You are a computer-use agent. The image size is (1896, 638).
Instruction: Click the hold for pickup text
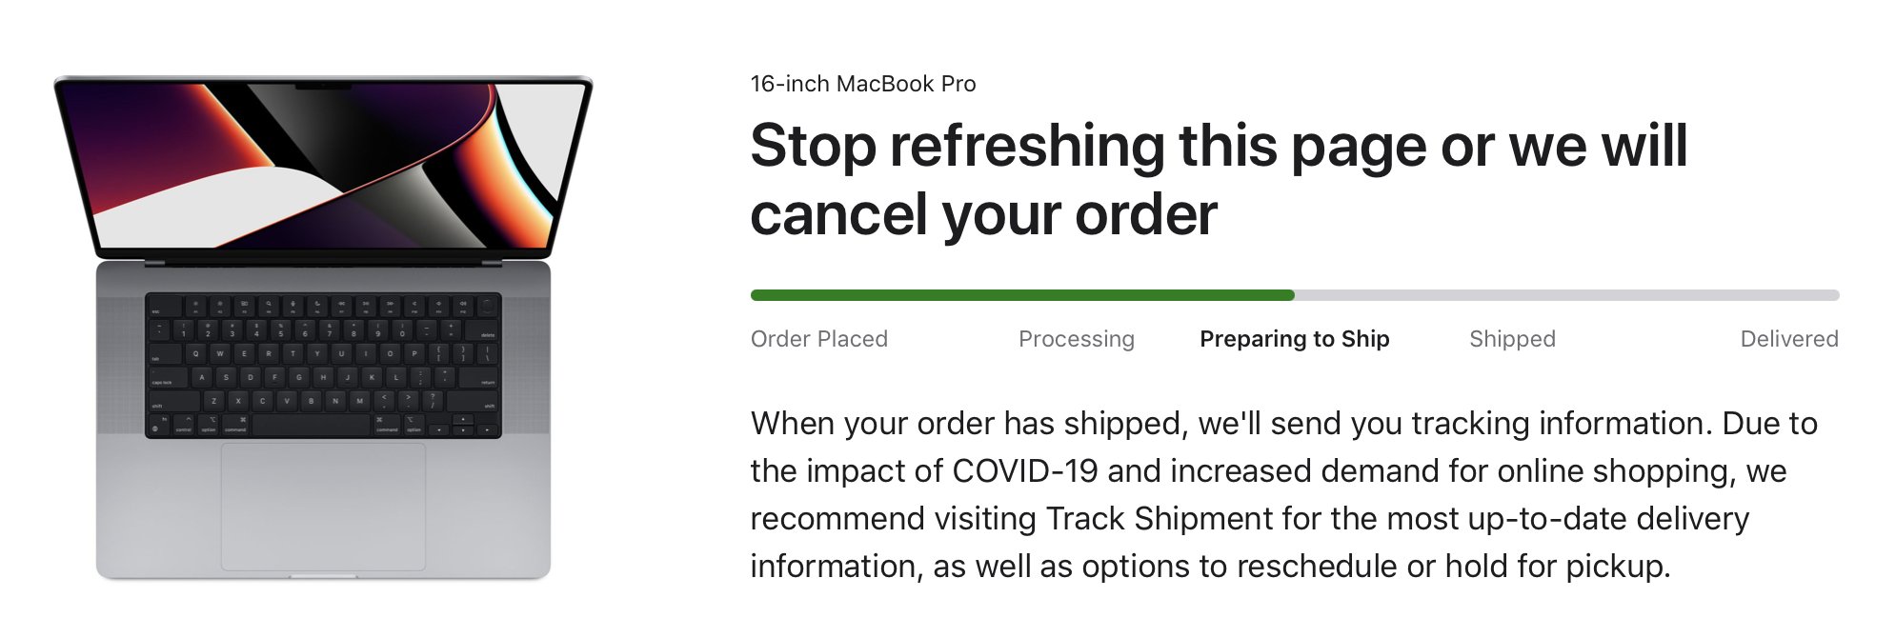click(x=1558, y=567)
